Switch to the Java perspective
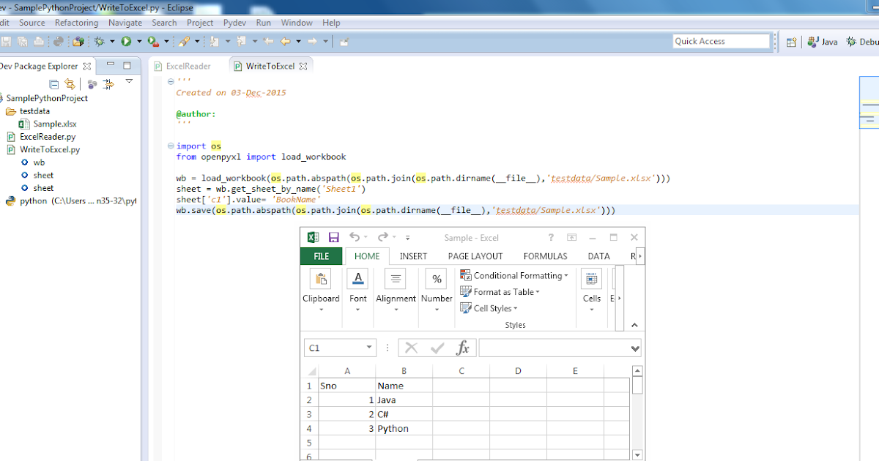This screenshot has width=879, height=461. coord(823,42)
